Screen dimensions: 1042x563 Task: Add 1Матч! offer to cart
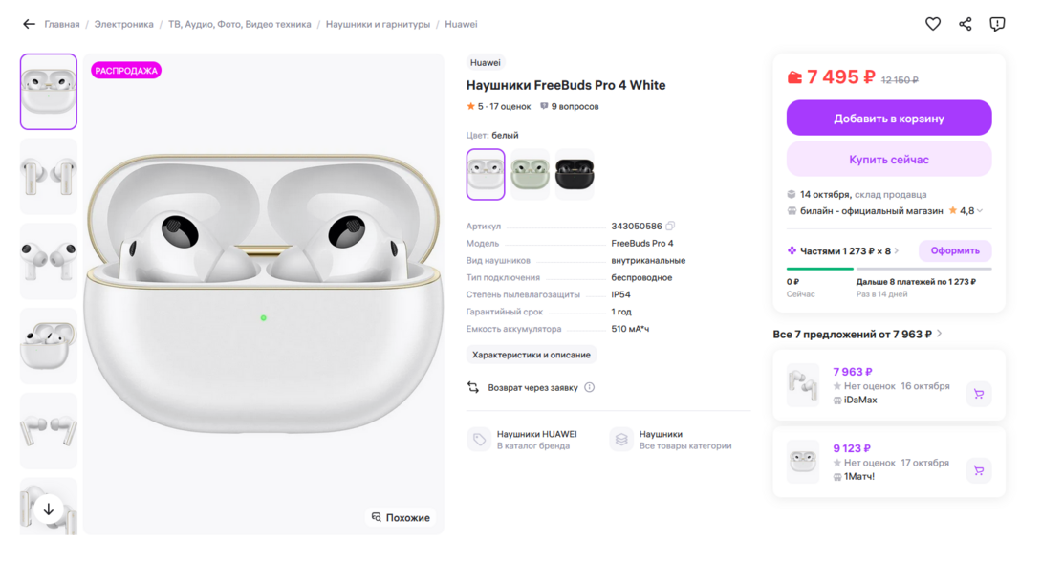979,470
